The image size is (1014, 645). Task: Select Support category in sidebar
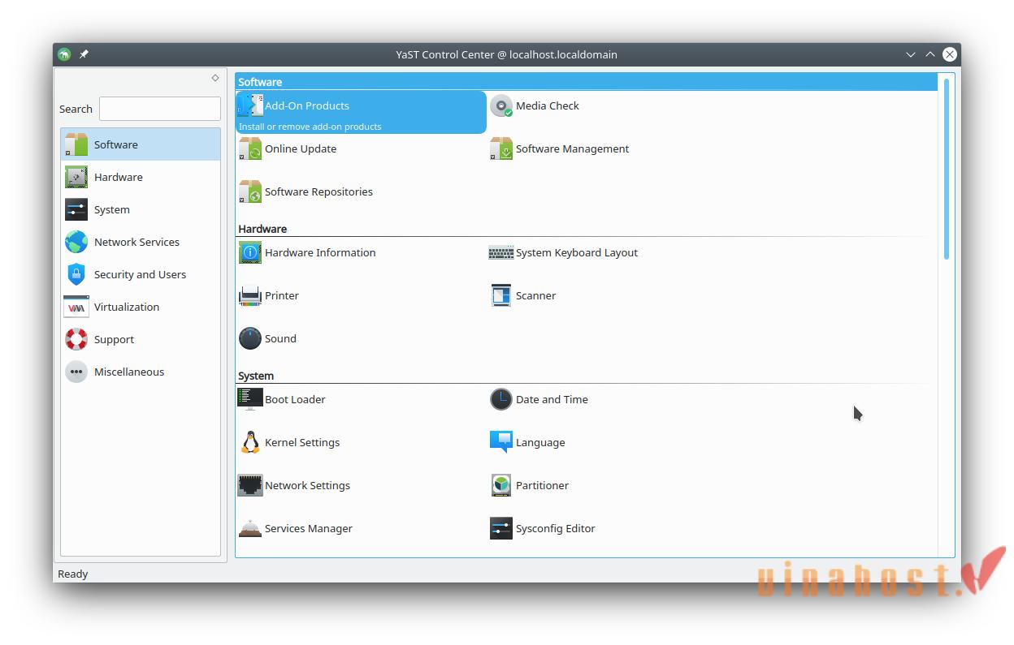(x=141, y=339)
